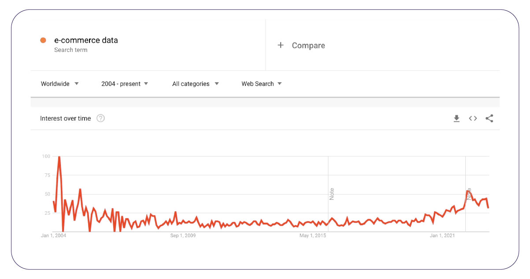Open the All categories dropdown
Screen dimensions: 530x279
coord(195,84)
